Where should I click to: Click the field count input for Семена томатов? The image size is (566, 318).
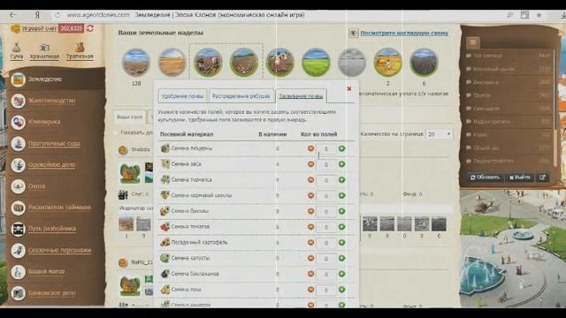point(326,227)
